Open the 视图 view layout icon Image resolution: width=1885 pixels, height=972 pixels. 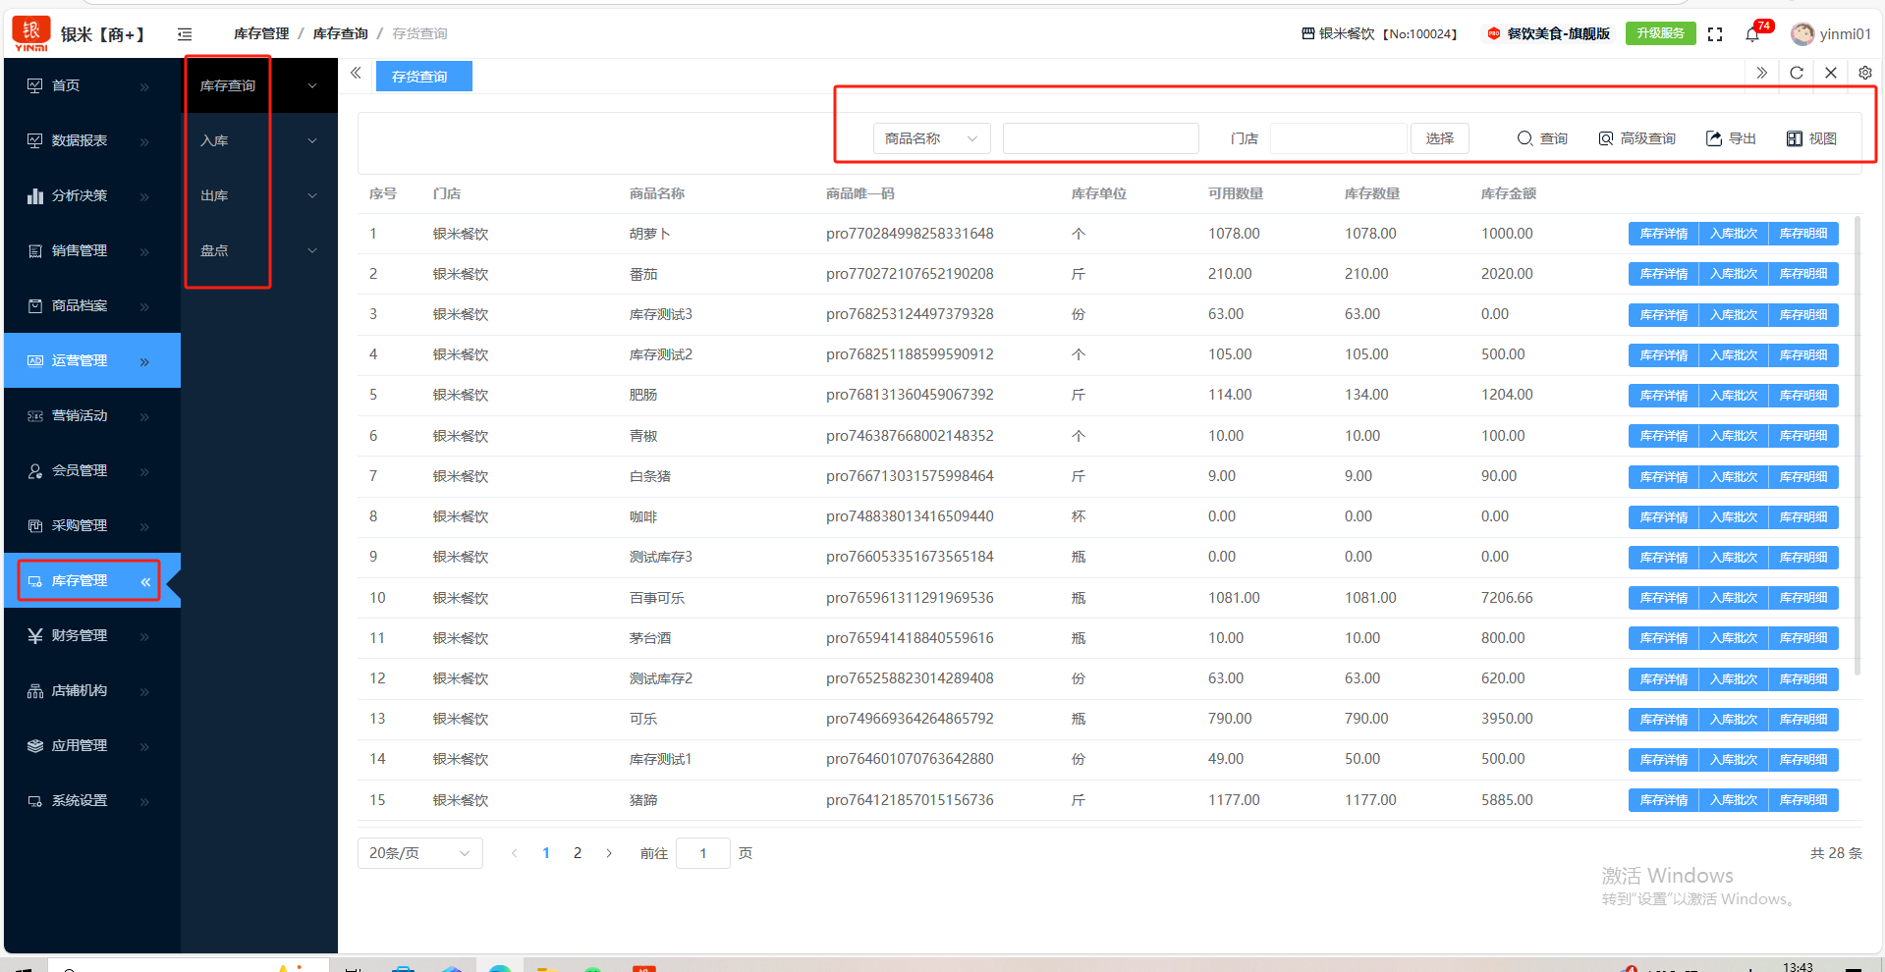[x=1810, y=138]
